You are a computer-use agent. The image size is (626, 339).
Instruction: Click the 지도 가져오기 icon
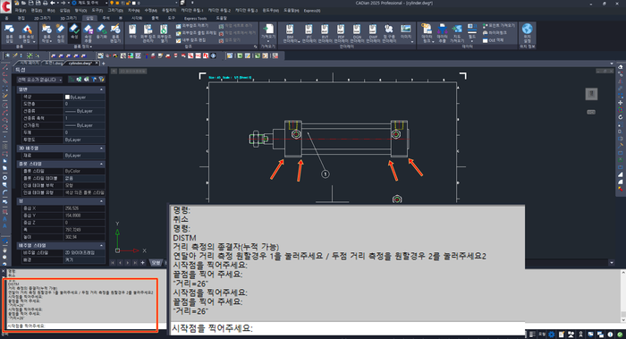pyautogui.click(x=457, y=33)
